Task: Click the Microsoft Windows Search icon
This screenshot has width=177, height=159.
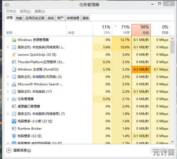Action: tap(14, 84)
